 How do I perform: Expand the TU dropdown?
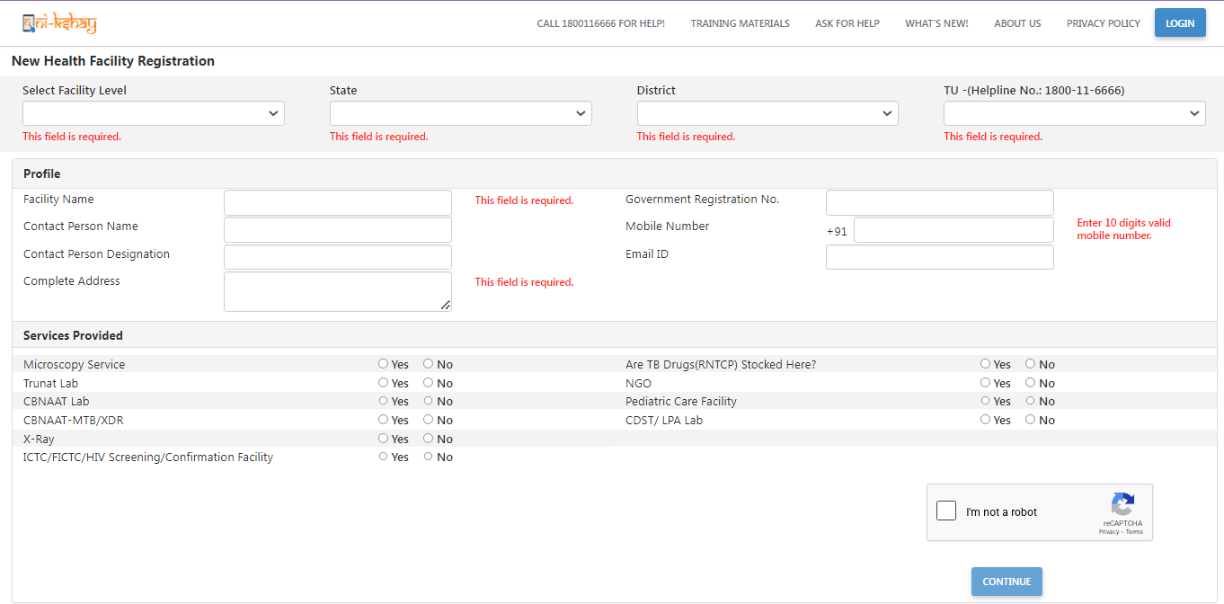point(1074,113)
